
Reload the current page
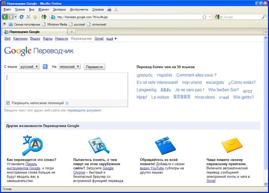point(22,17)
